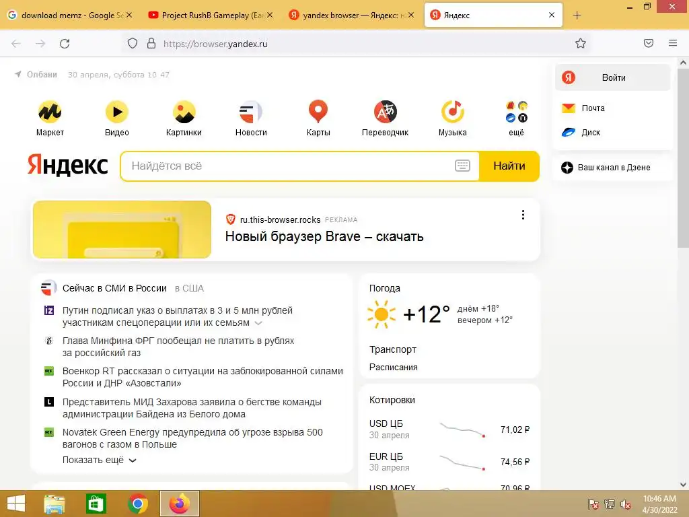Click the browser address bar URL
The width and height of the screenshot is (689, 517).
[215, 44]
